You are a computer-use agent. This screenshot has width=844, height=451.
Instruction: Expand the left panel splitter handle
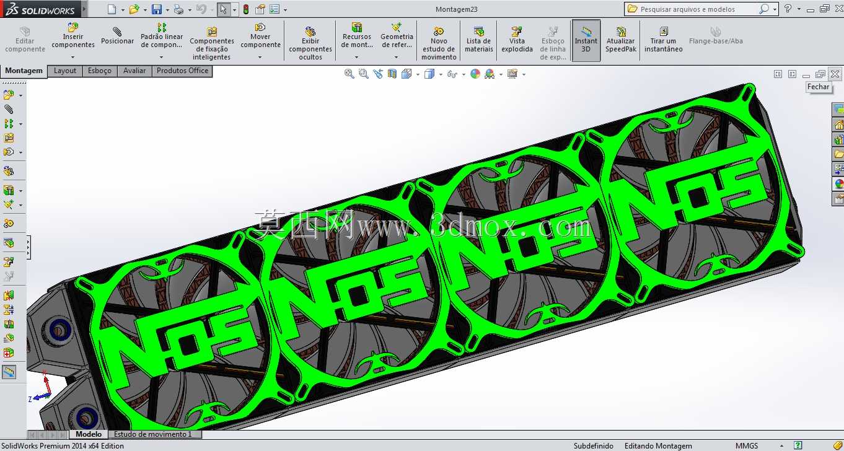[29, 247]
